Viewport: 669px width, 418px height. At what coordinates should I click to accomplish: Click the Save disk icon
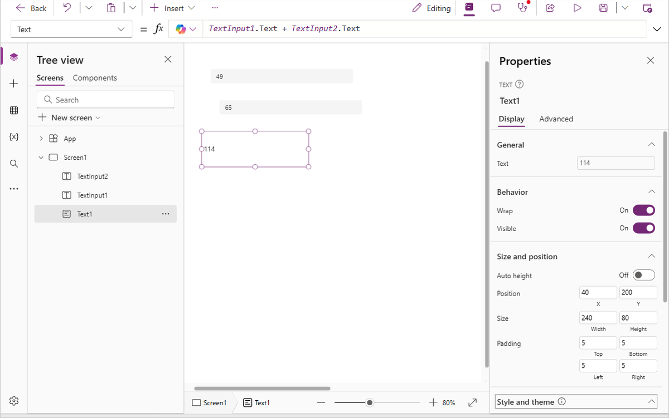[x=603, y=8]
